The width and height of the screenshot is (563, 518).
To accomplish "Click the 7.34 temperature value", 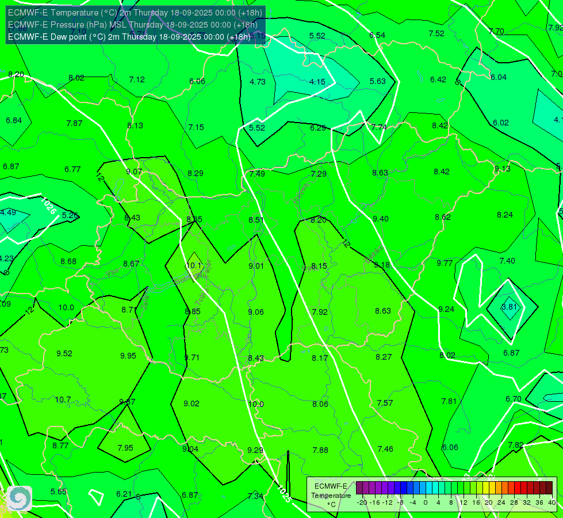I will pos(255,496).
